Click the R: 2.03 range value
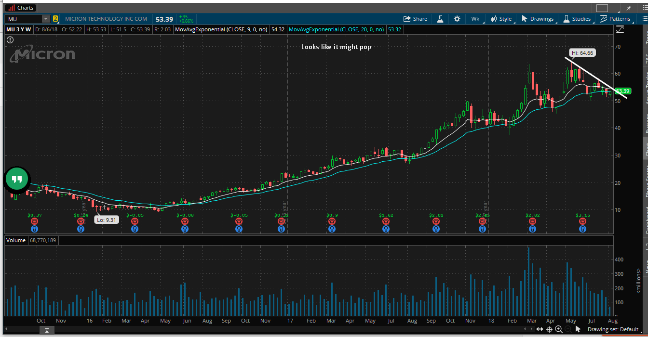Viewport: 648px width, 337px height. pos(162,29)
